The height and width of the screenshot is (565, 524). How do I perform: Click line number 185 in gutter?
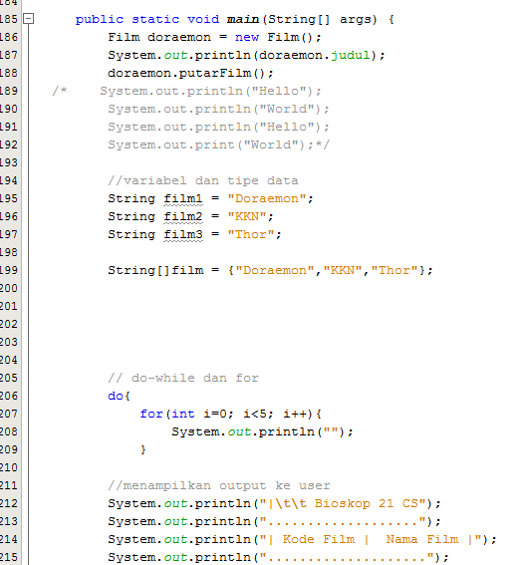point(9,19)
